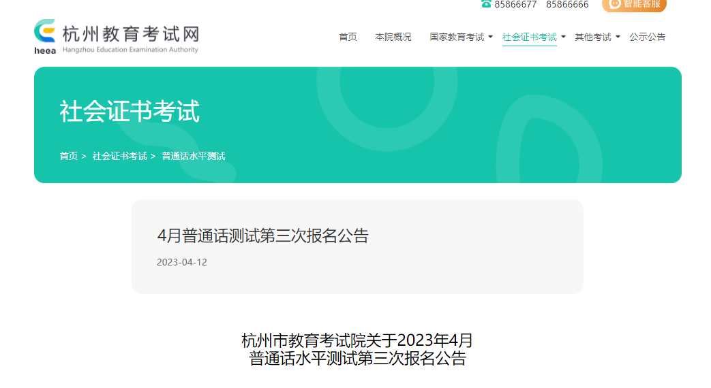Click the 普通话水平测试 breadcrumb link

[x=194, y=156]
